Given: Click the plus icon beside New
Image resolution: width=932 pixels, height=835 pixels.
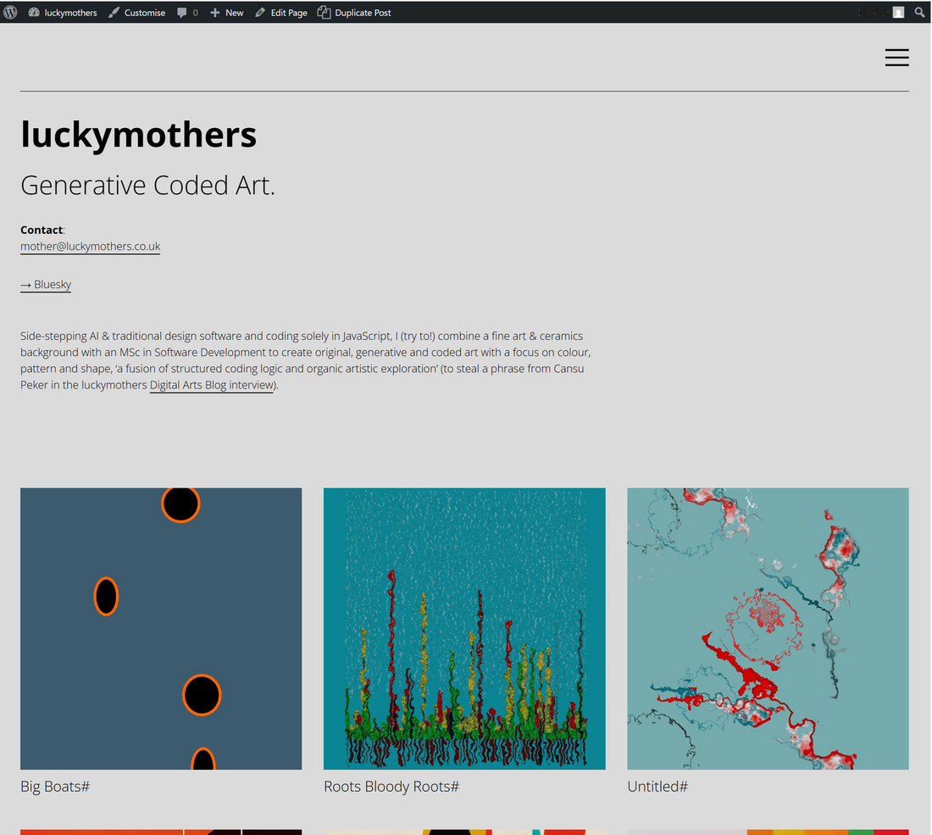Looking at the screenshot, I should (215, 13).
